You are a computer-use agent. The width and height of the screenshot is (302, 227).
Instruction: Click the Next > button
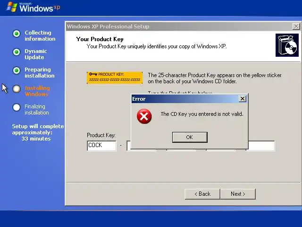238,194
